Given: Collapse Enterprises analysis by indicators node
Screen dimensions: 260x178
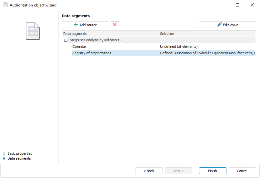Looking at the screenshot, I should coord(66,40).
